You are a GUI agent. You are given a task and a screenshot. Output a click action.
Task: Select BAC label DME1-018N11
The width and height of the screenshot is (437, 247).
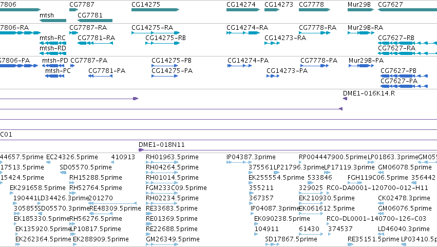(x=162, y=145)
